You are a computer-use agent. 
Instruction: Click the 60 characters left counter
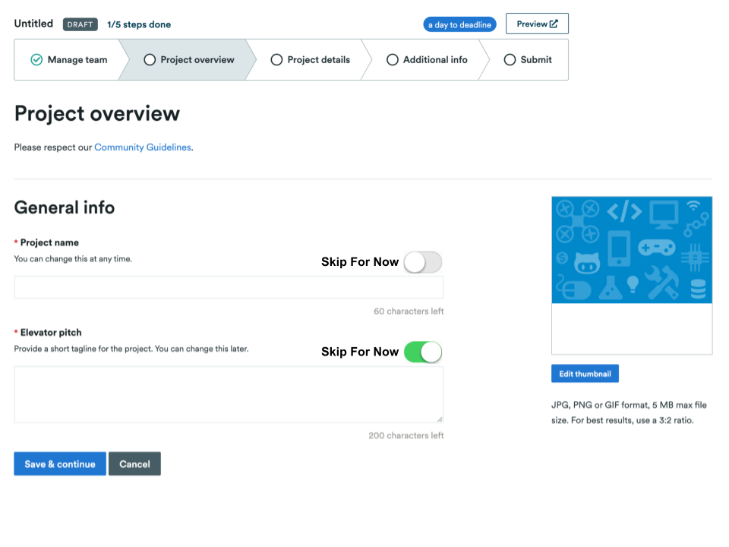[409, 311]
